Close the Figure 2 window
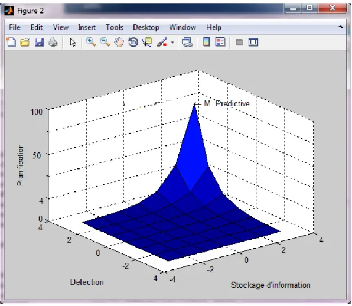The width and height of the screenshot is (352, 306). pos(333,8)
